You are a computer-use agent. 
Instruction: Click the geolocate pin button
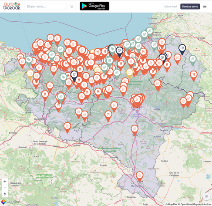tap(206, 196)
